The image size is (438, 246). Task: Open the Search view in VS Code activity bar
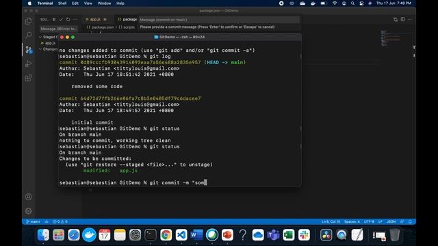point(29,35)
